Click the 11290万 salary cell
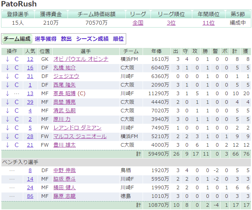252x210 pixels. tap(158, 93)
